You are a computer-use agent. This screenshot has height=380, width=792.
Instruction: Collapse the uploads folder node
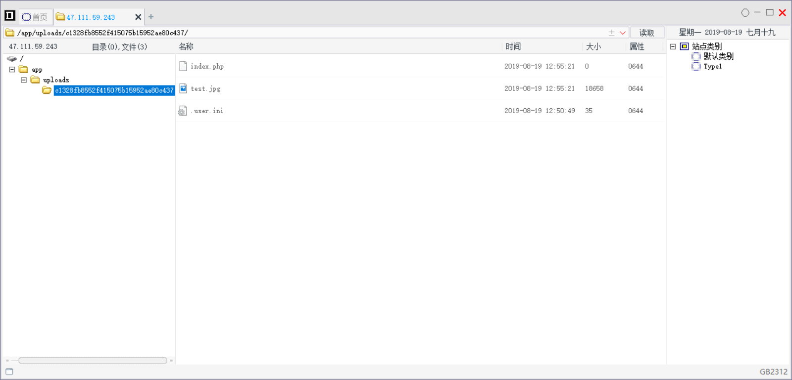[24, 80]
